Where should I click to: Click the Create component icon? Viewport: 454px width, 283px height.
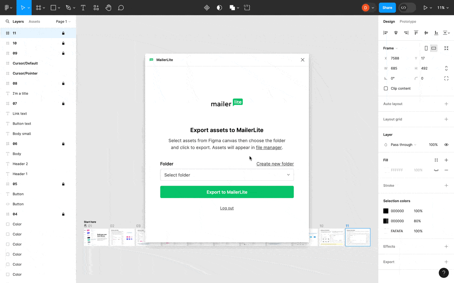click(207, 8)
